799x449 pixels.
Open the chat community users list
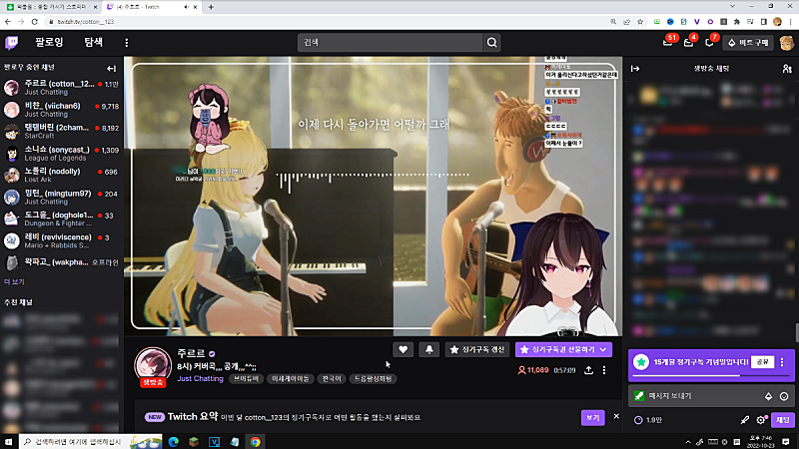(787, 68)
